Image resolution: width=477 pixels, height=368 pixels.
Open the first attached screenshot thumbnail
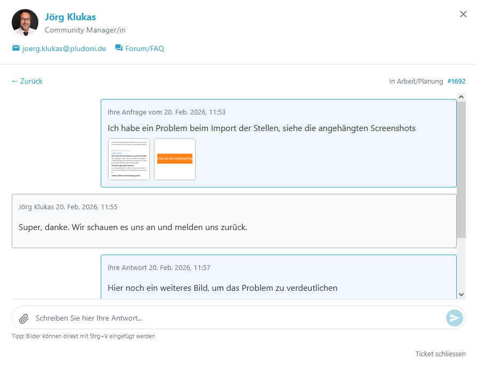pyautogui.click(x=129, y=159)
